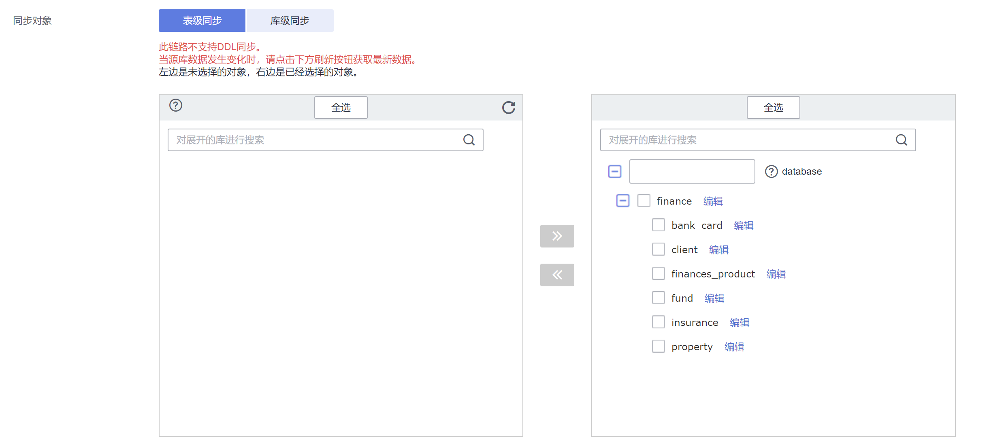Collapse the top-level database tree node

coord(614,171)
